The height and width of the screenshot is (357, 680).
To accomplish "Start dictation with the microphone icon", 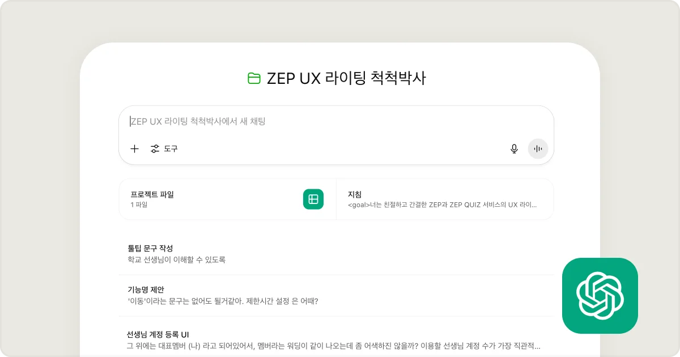I will click(x=514, y=149).
